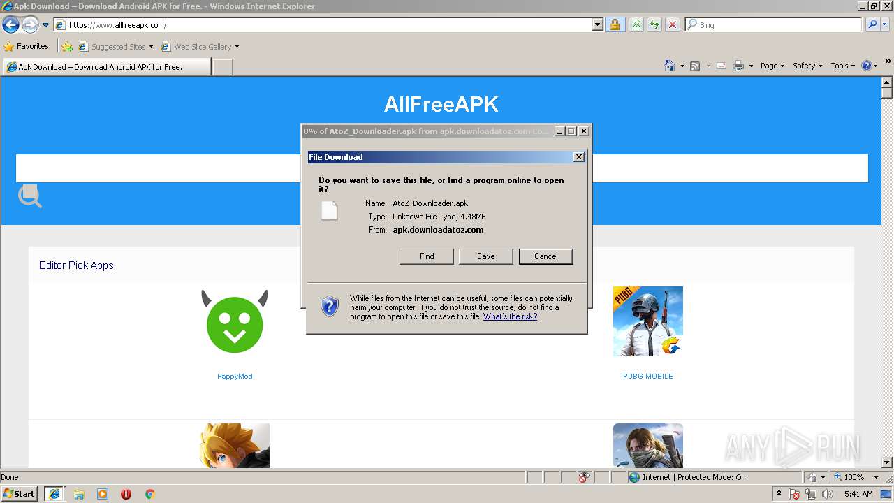This screenshot has height=503, width=894.
Task: Click the address bar URL field
Action: pyautogui.click(x=323, y=25)
